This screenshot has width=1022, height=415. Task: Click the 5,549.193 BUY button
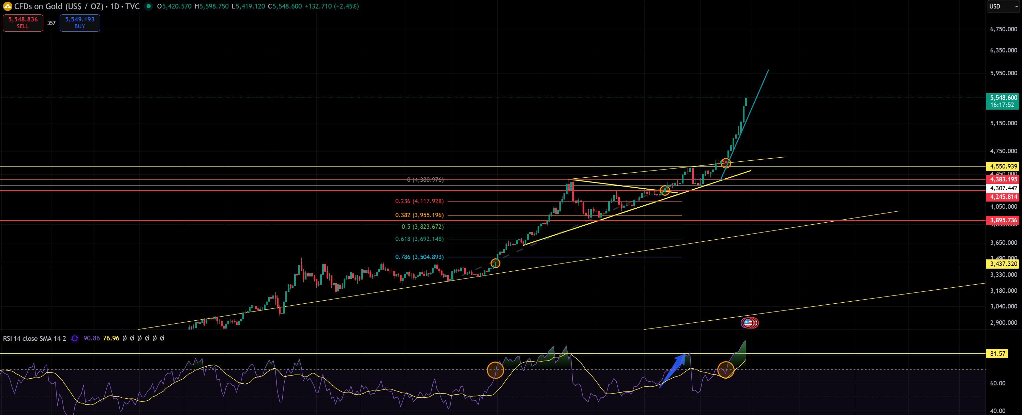(80, 22)
